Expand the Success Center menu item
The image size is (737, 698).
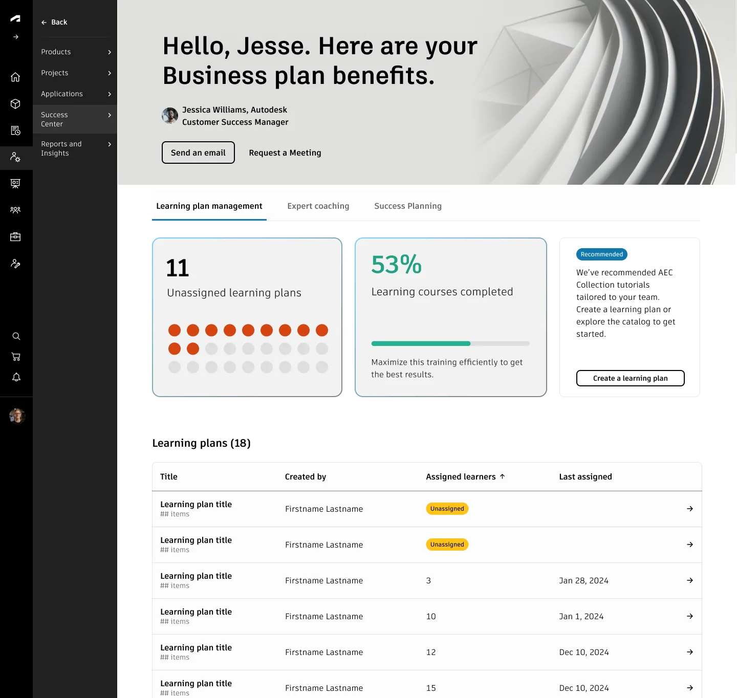[x=76, y=119]
